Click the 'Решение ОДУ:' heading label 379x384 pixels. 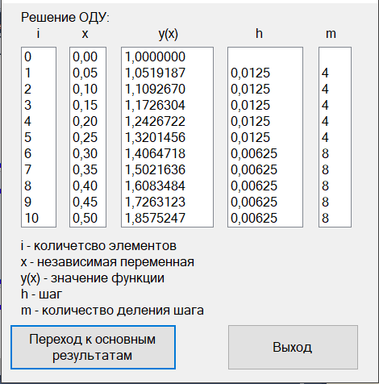coord(65,18)
